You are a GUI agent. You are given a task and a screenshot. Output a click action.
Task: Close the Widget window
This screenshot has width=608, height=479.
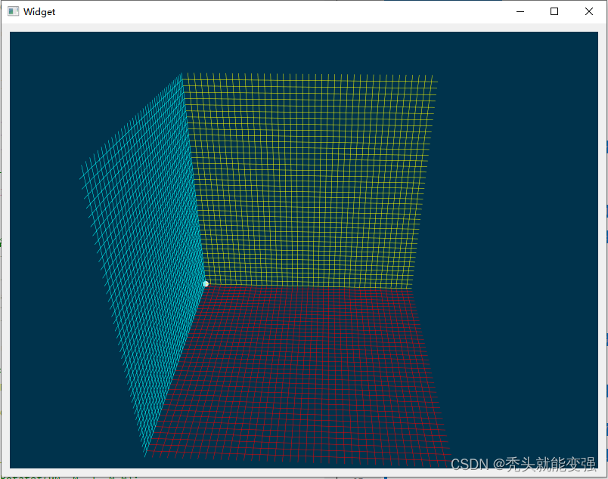point(588,11)
